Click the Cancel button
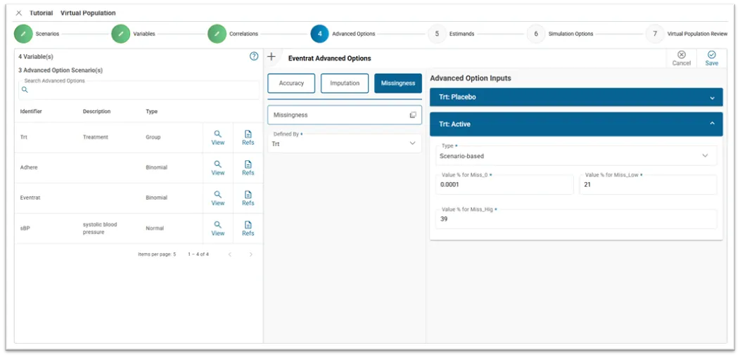 pos(681,58)
